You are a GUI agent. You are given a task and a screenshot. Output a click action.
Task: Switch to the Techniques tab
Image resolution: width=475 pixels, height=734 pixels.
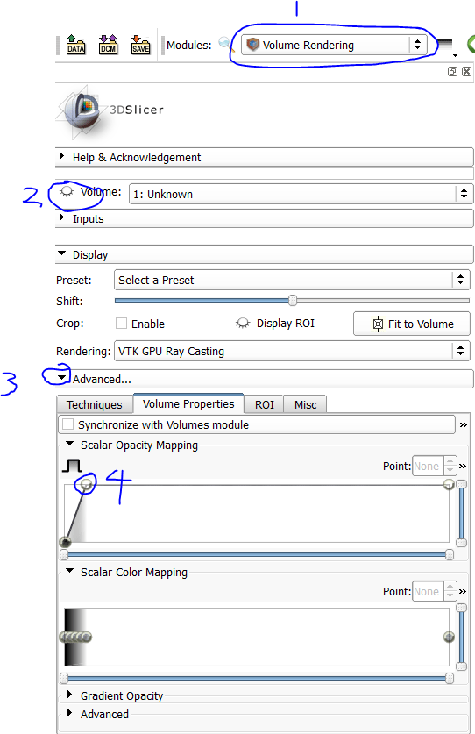click(95, 404)
